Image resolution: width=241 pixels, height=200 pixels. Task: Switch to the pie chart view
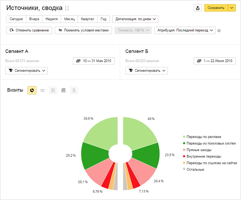click(x=32, y=90)
